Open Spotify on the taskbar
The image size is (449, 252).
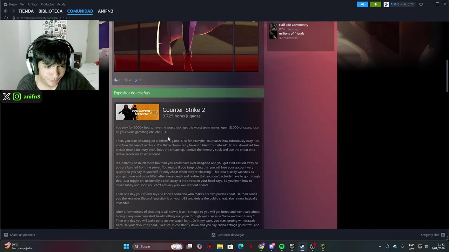[x=282, y=246]
